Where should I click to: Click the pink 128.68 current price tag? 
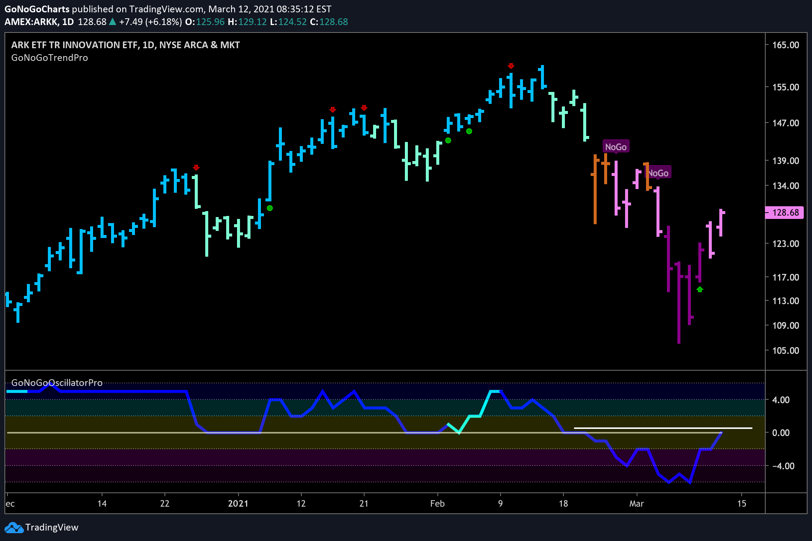click(785, 213)
